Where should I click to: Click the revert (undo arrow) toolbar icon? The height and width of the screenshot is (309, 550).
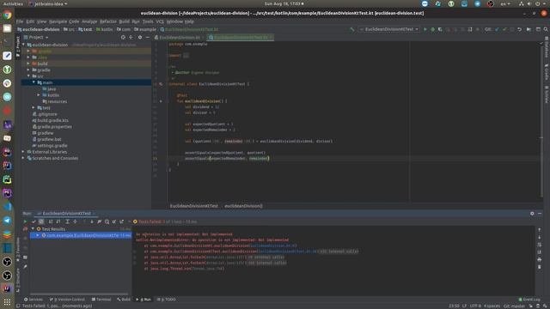[519, 29]
